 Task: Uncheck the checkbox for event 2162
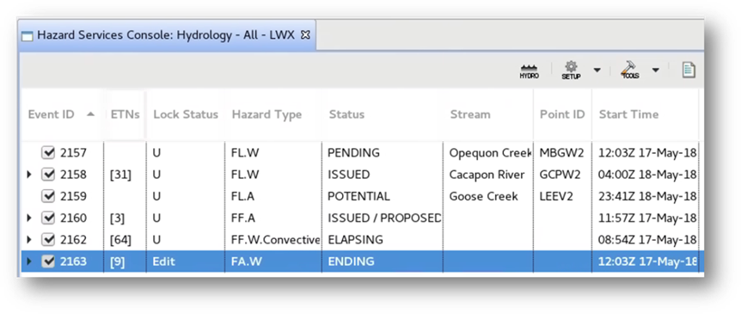[x=48, y=240]
